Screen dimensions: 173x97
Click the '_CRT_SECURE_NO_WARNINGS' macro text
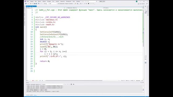coord(57,17)
